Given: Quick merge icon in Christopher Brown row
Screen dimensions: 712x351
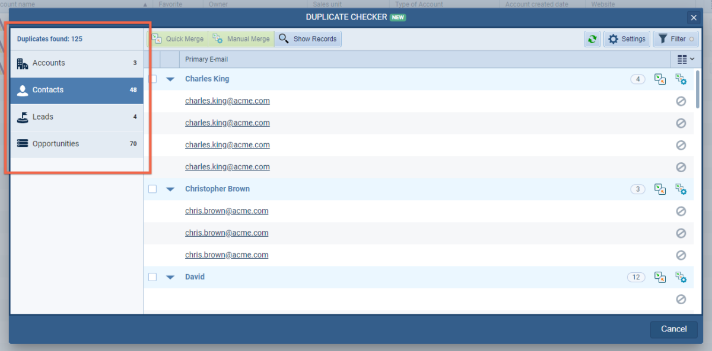Looking at the screenshot, I should coord(660,189).
